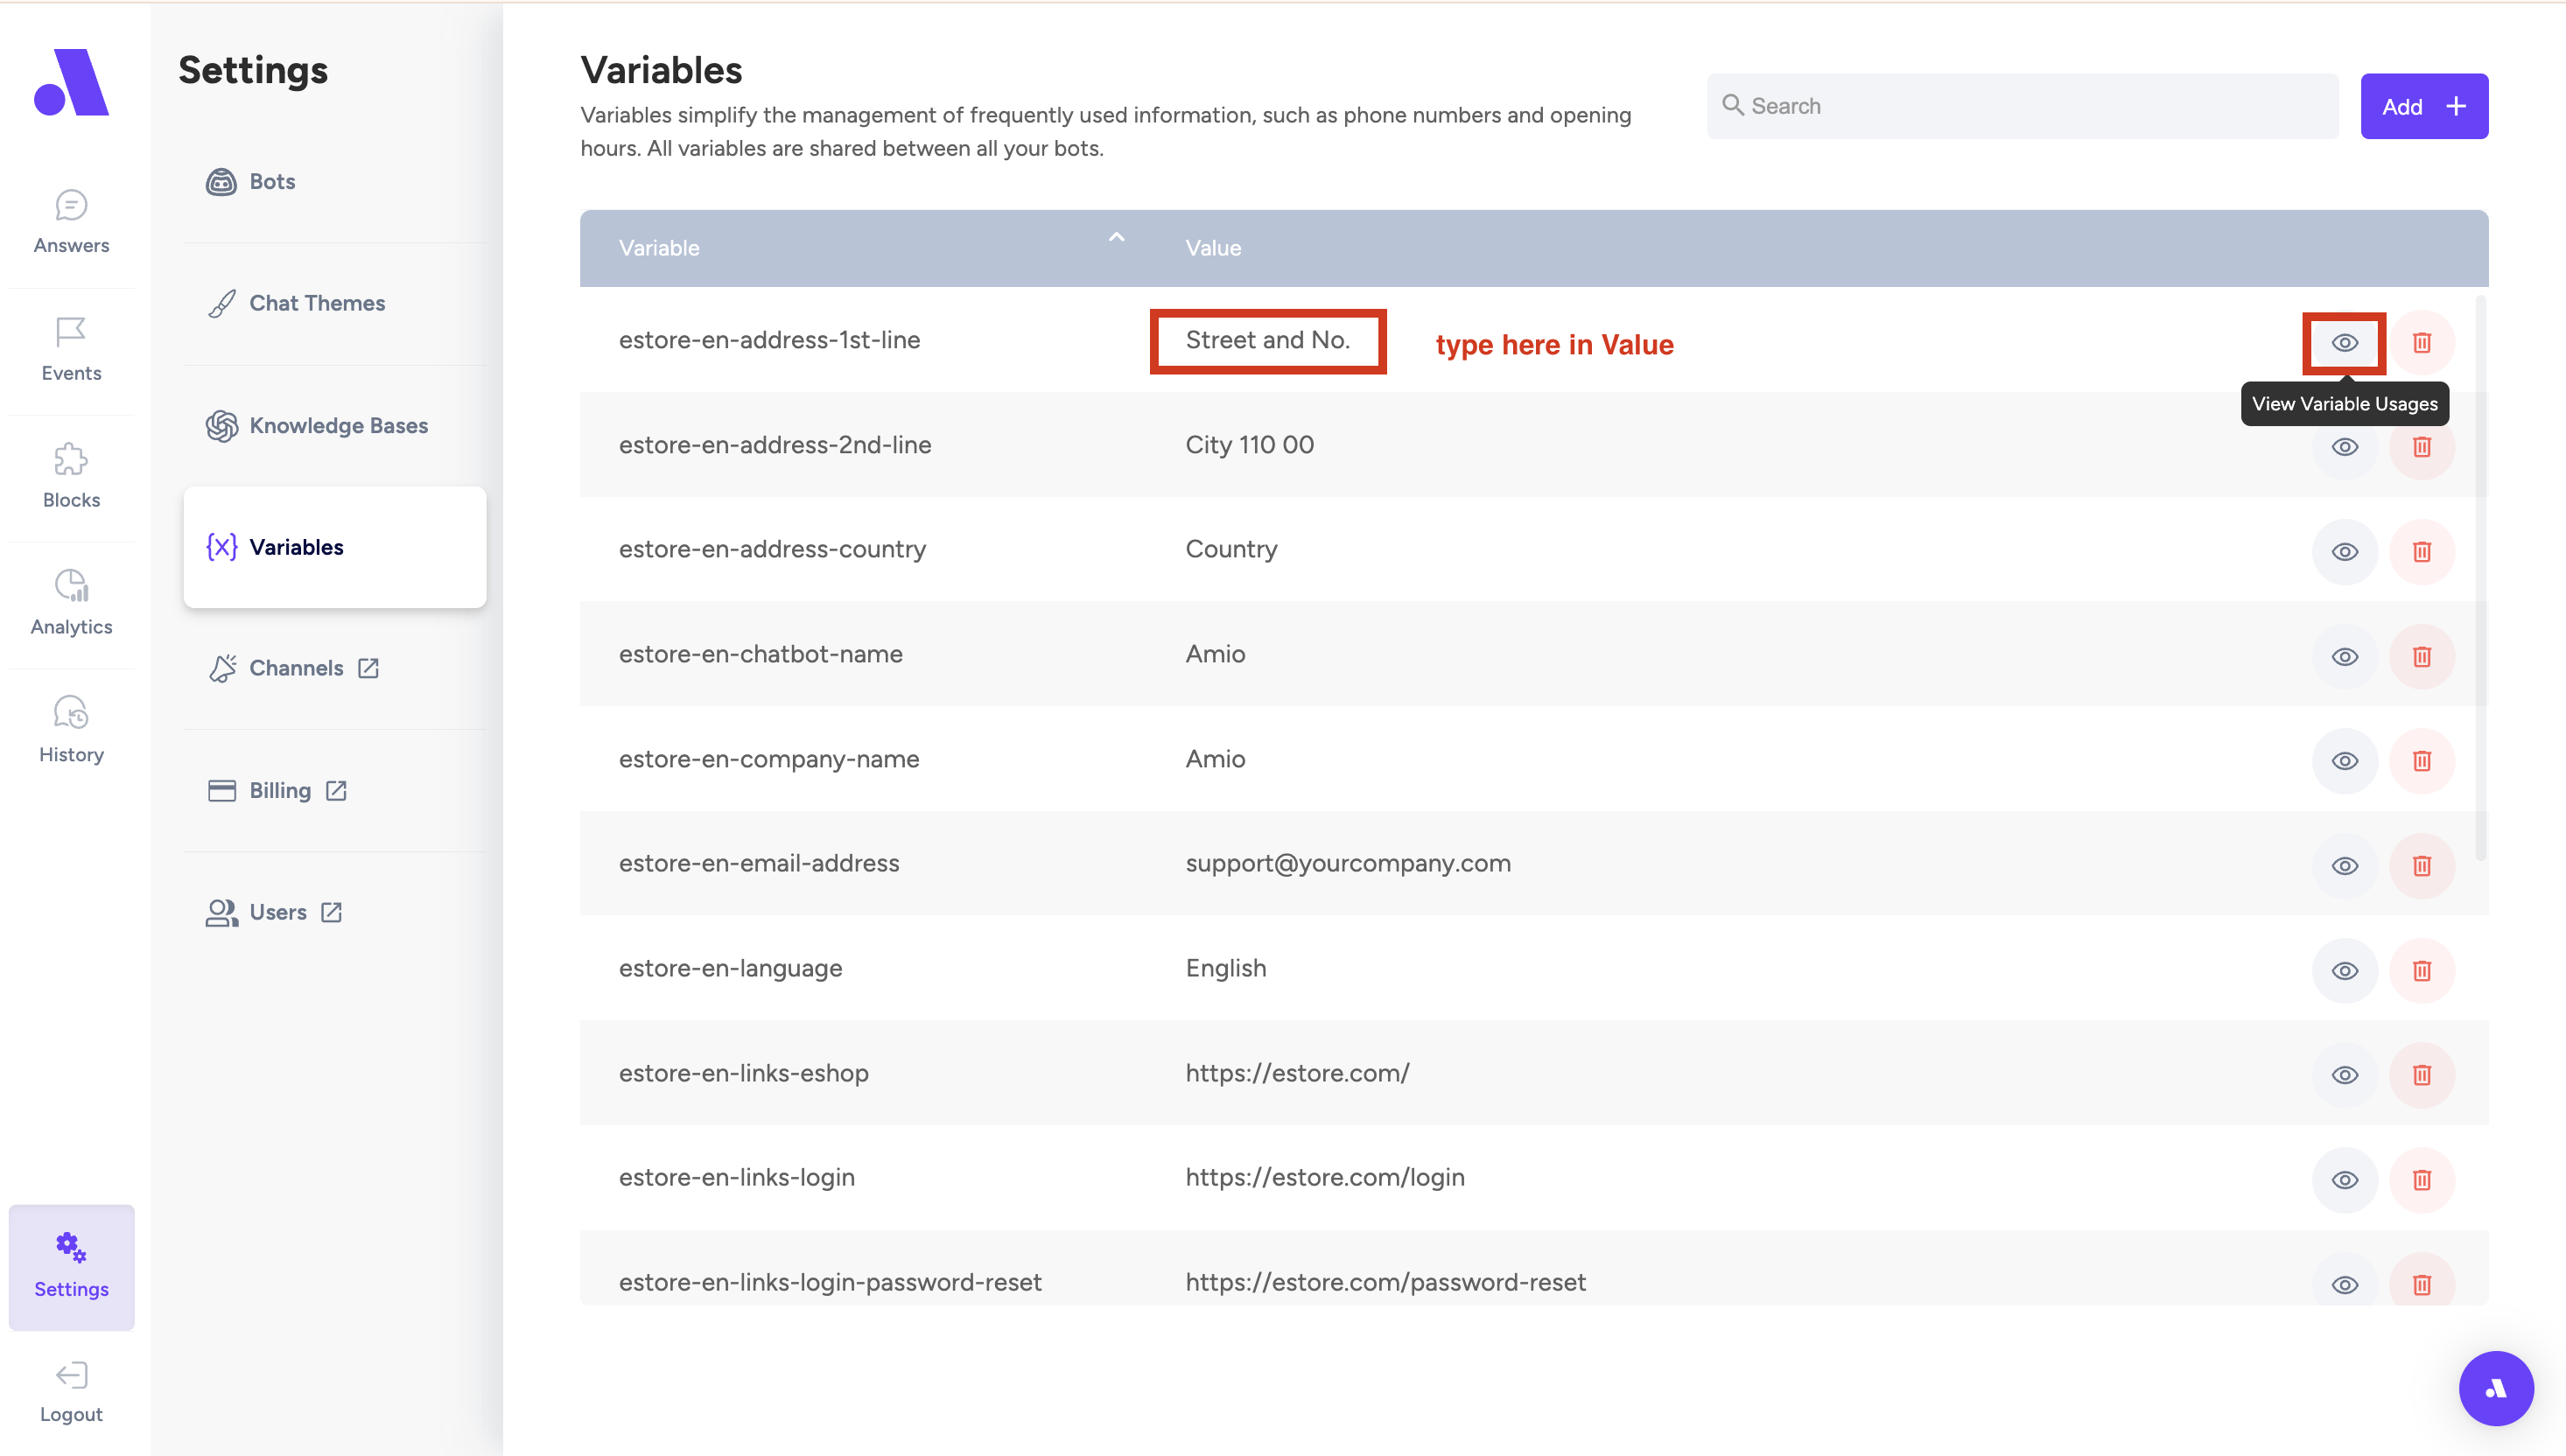View usages of estore-en-email-address variable
The image size is (2566, 1456).
tap(2344, 866)
